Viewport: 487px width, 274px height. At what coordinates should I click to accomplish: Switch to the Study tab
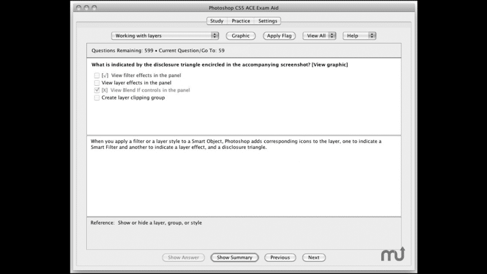pos(217,21)
